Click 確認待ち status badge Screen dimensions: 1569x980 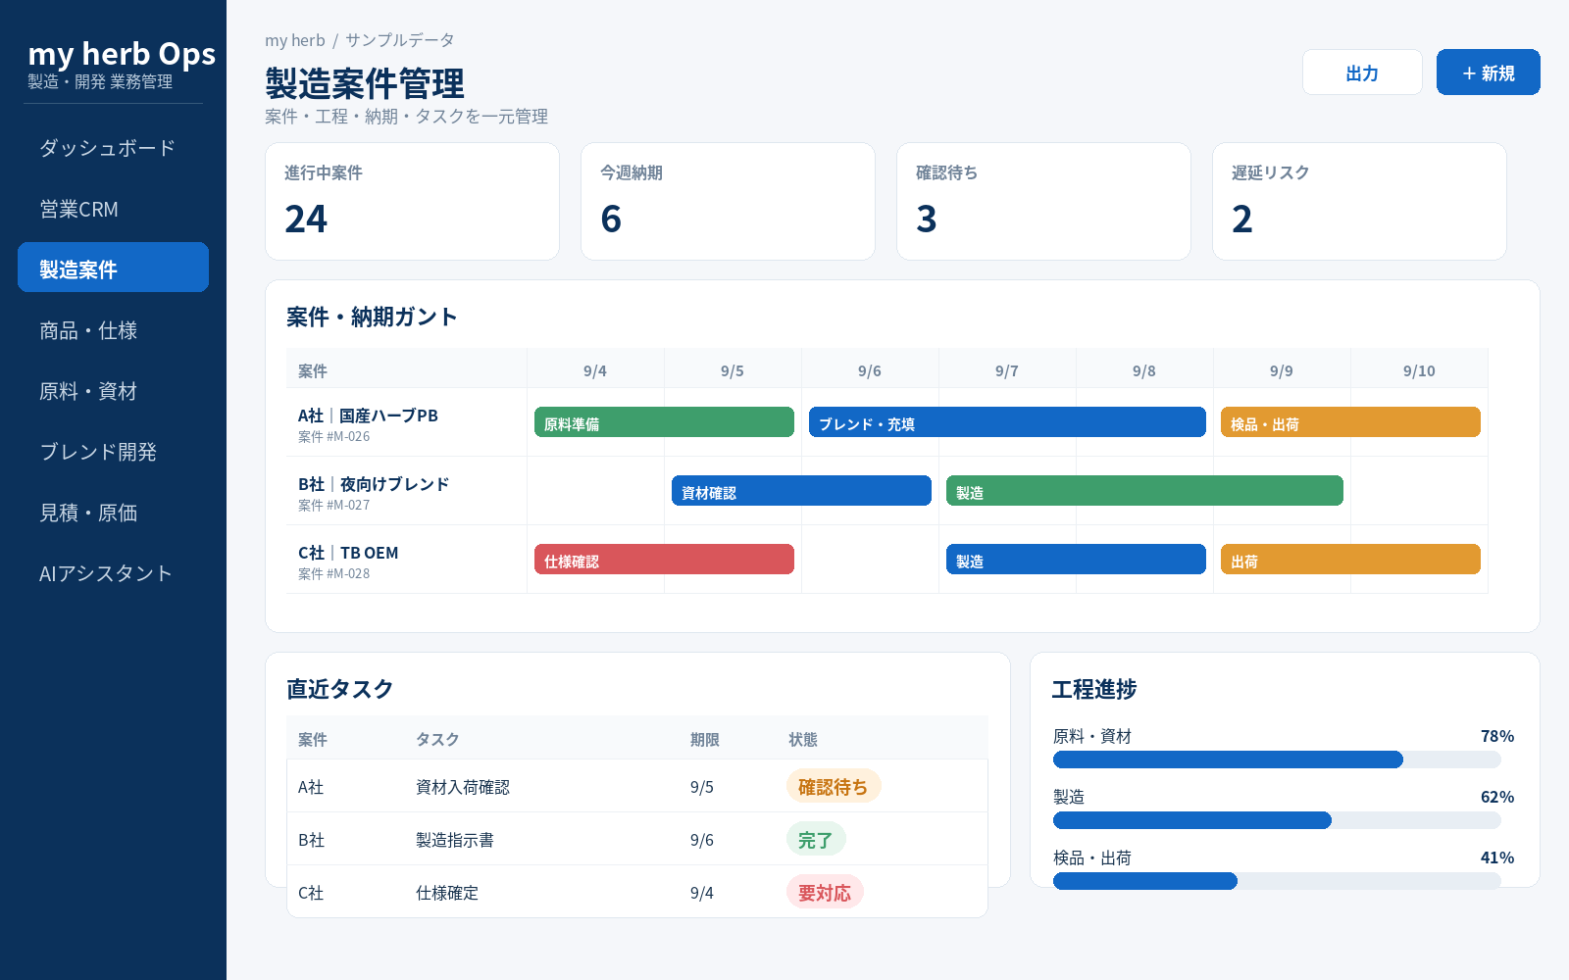834,786
